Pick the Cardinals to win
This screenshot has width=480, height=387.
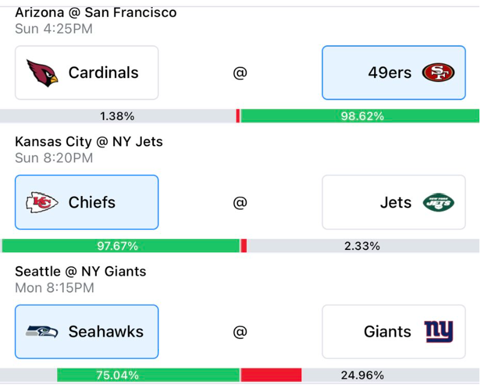(x=87, y=73)
